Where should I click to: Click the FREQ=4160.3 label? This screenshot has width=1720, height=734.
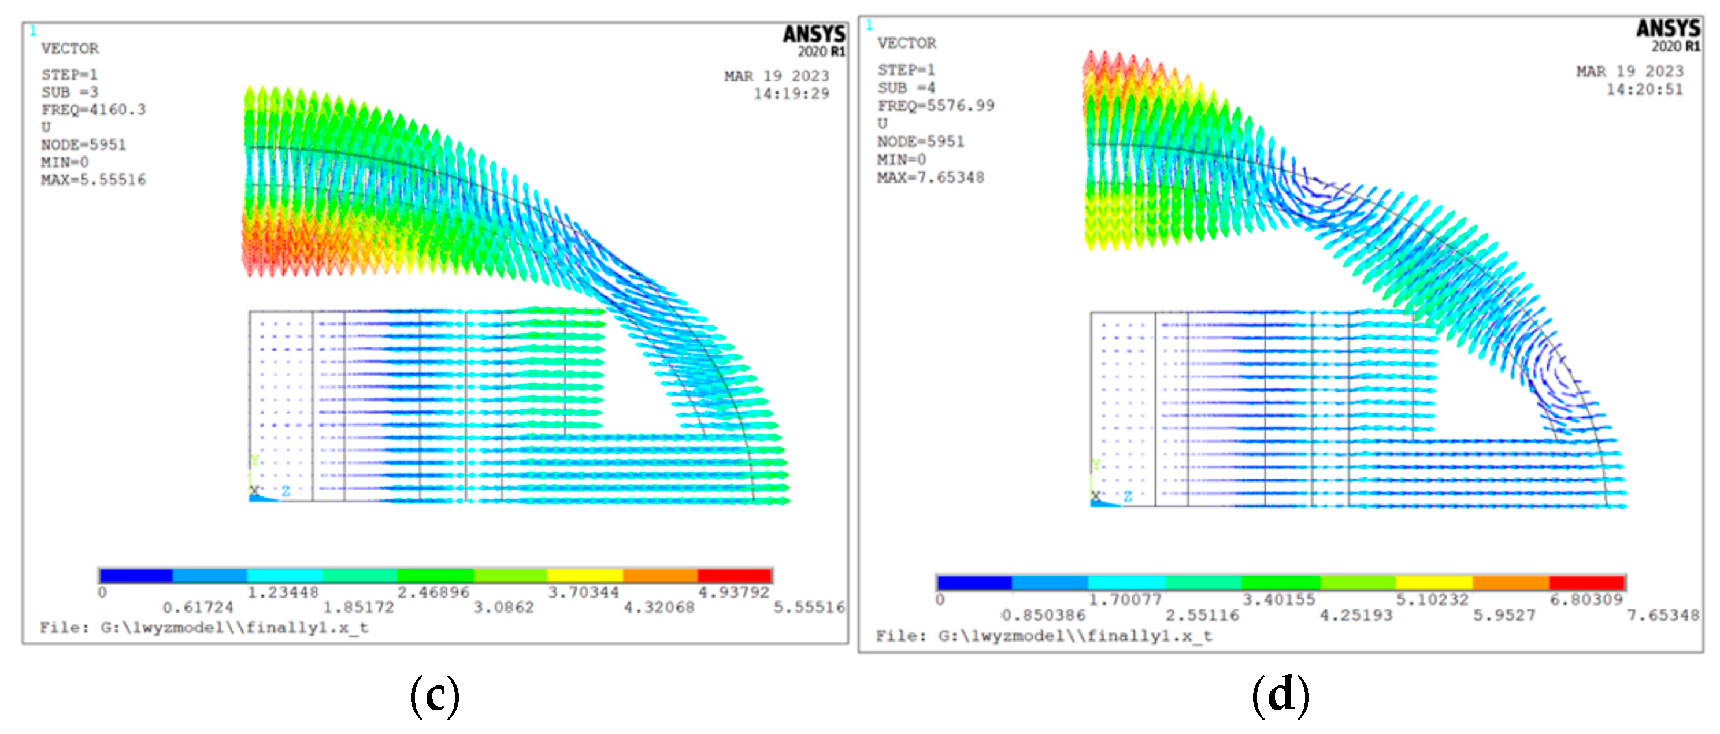93,110
